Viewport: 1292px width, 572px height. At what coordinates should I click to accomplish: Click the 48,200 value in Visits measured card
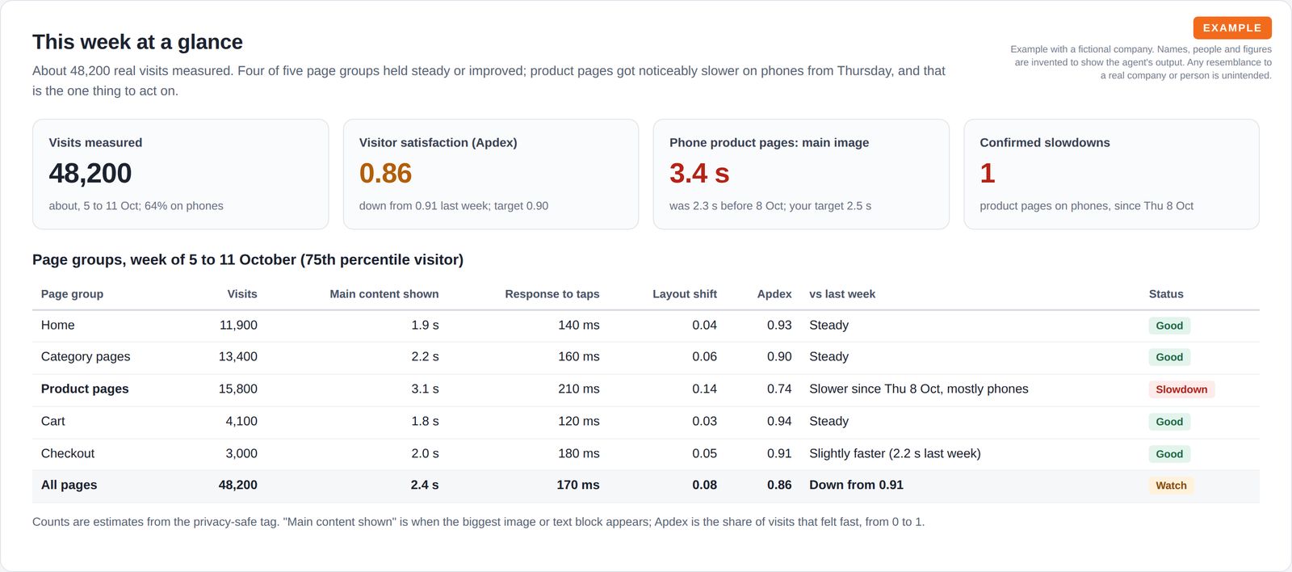90,173
